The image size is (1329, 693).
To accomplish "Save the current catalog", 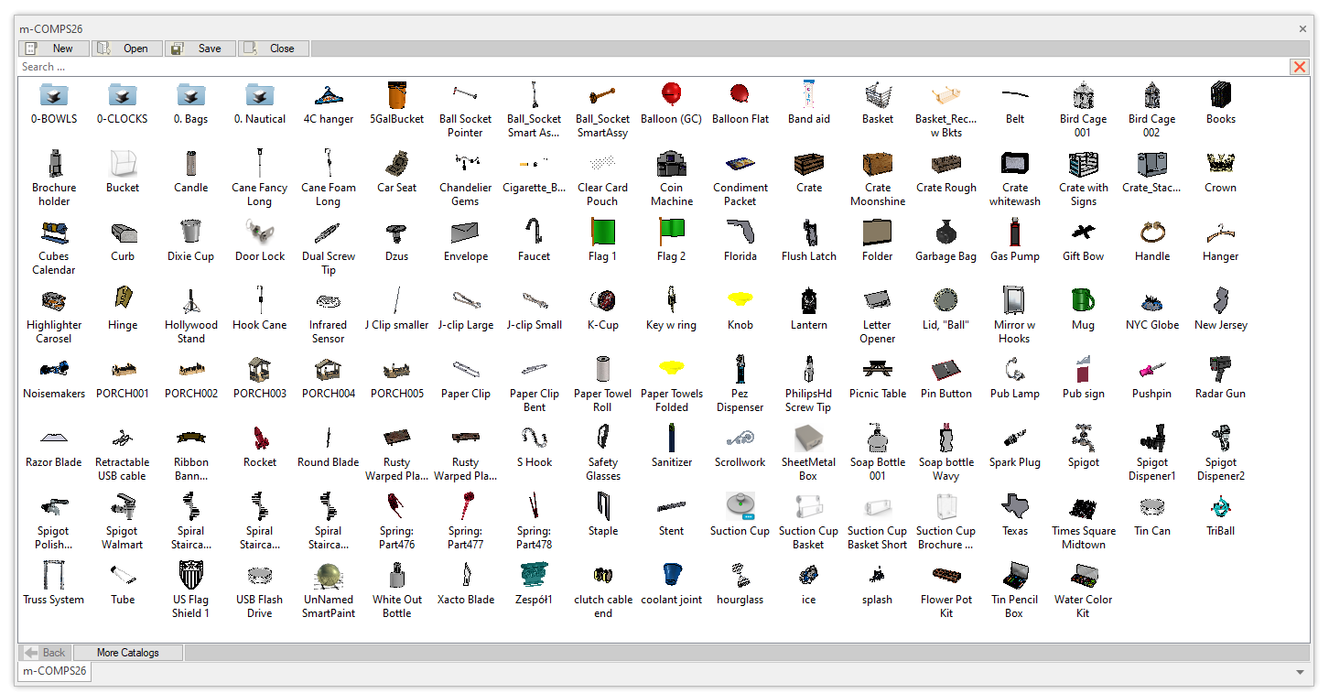I will tap(200, 49).
